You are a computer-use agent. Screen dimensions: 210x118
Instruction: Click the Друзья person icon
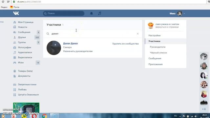click(14, 37)
